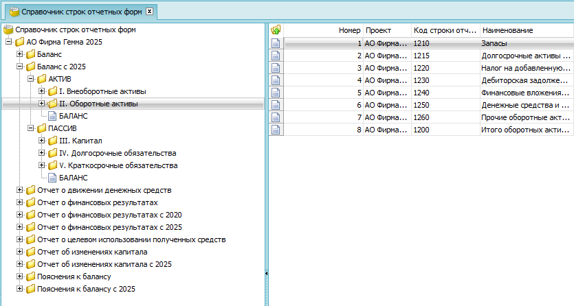Viewport: 574px width, 306px height.
Task: Click the grid header icon above row documents
Action: tap(276, 30)
